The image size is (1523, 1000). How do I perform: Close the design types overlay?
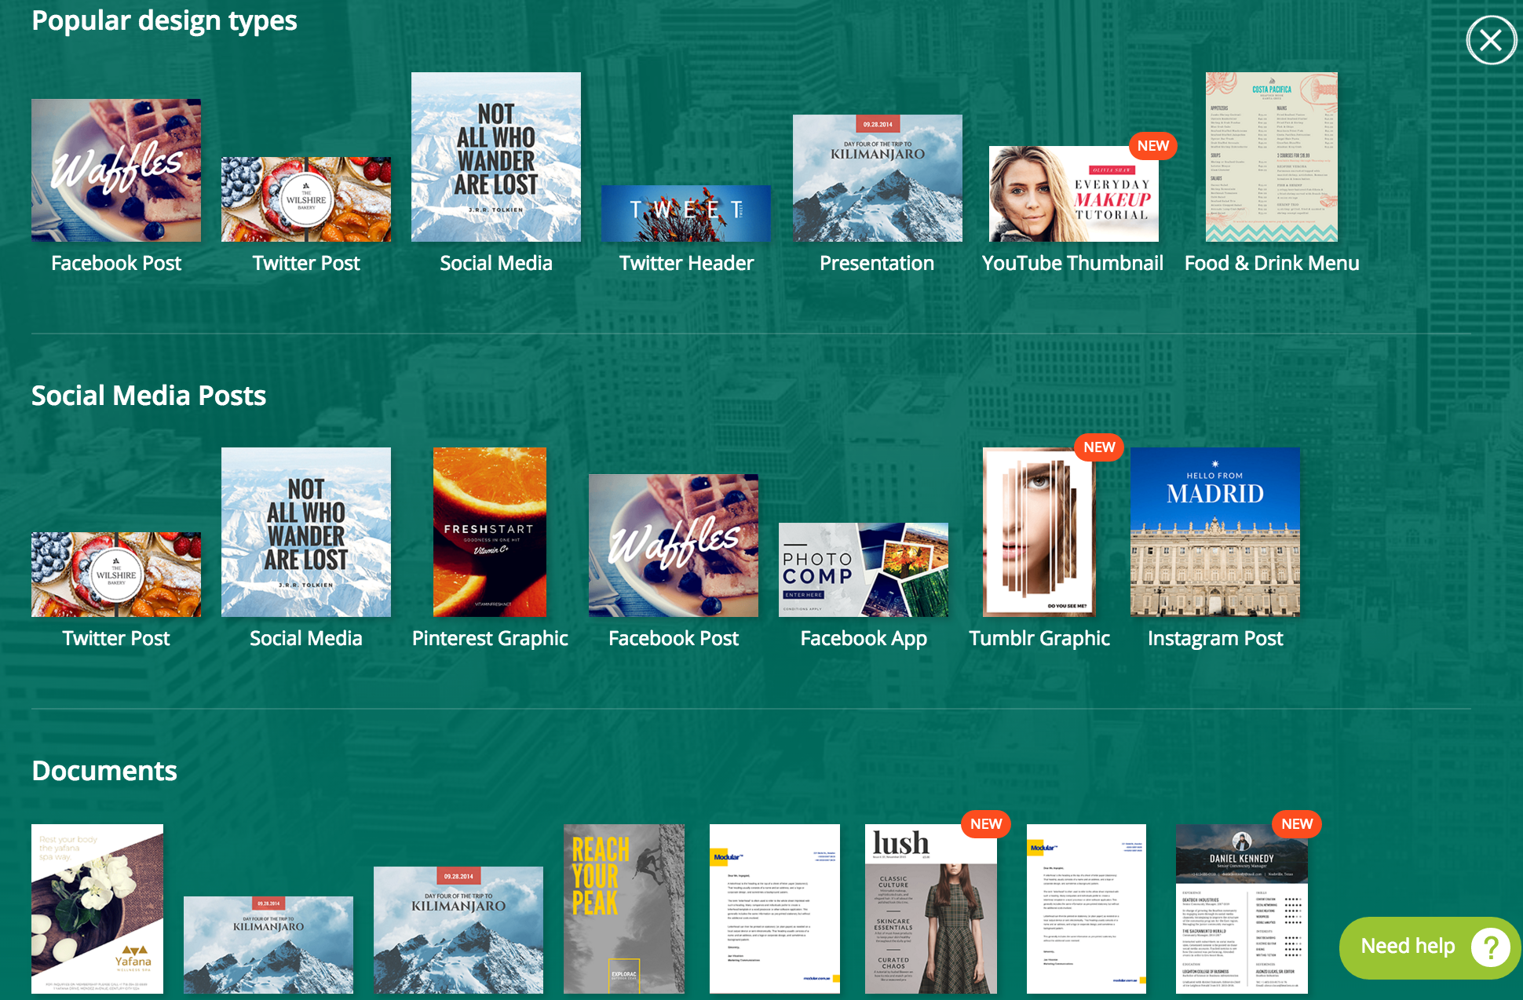(1490, 41)
